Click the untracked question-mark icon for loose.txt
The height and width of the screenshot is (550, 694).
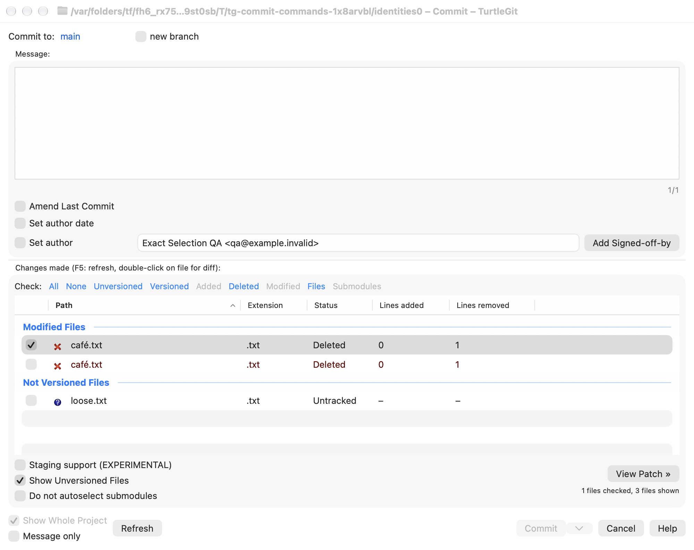pos(58,402)
